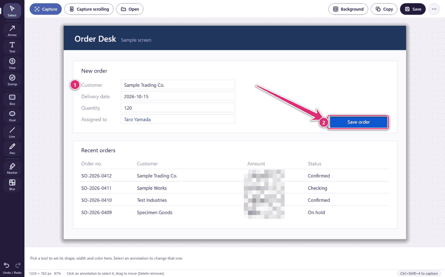Pick the Step number tool
Viewport: 445px width, 277px height.
[x=12, y=64]
